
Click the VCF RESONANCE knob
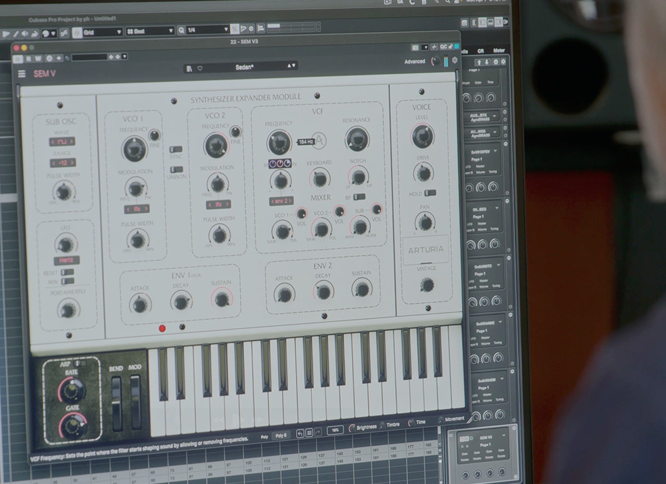(357, 139)
